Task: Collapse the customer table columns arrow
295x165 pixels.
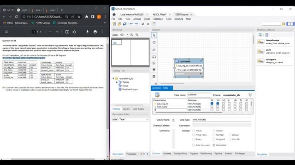Action: [201, 61]
